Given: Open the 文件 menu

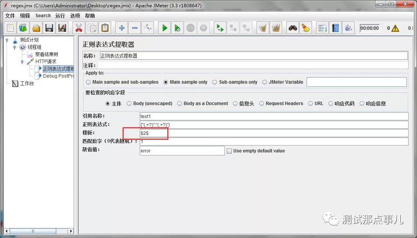Looking at the screenshot, I should click(x=10, y=16).
